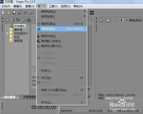Image resolution: width=143 pixels, height=114 pixels.
Task: Click the New project icon
Action: pos(3,13)
